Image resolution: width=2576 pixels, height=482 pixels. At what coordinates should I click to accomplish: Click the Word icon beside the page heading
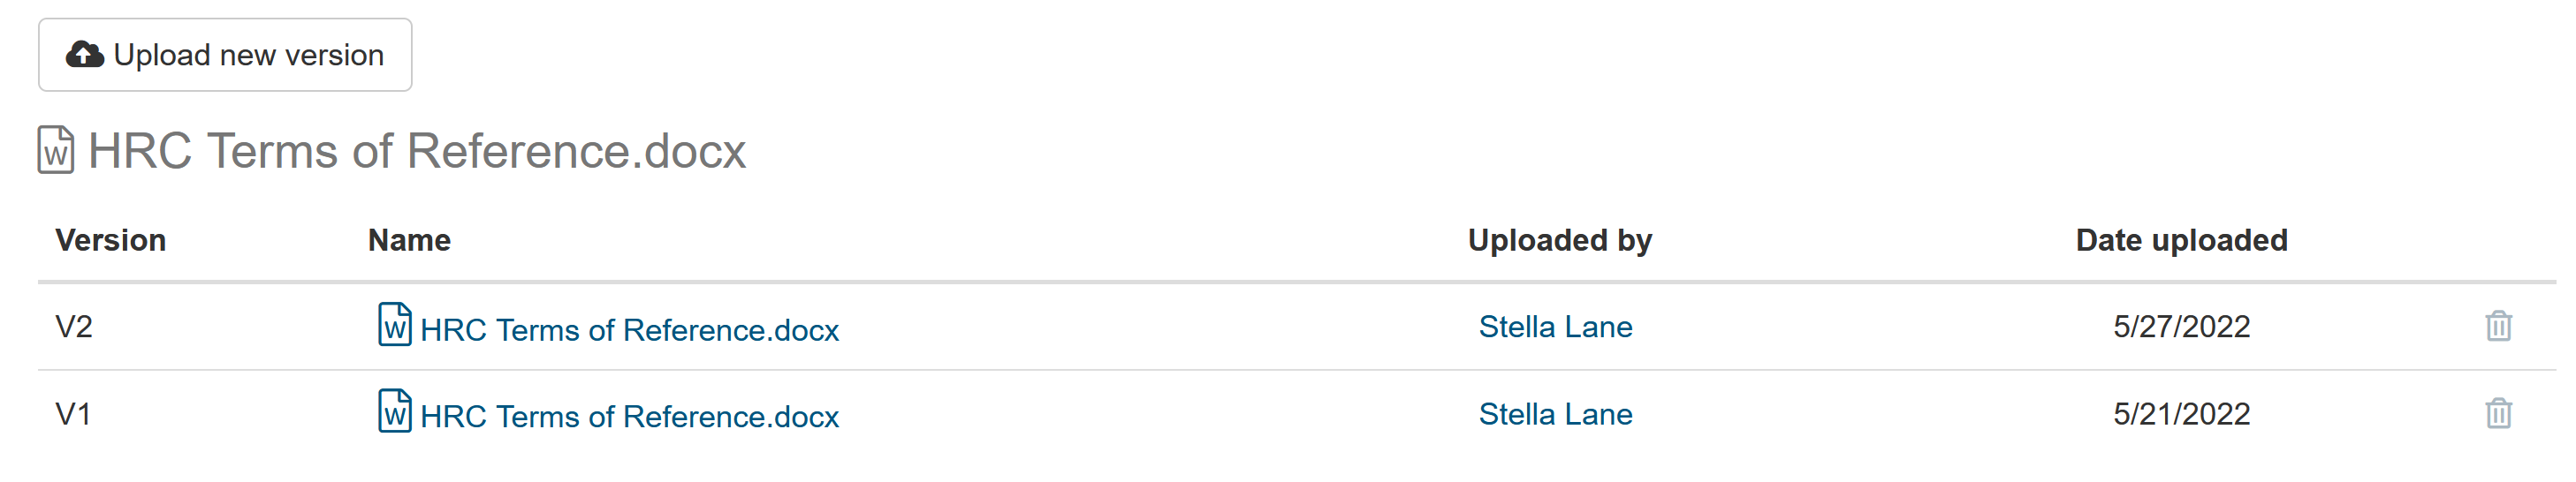(x=56, y=151)
